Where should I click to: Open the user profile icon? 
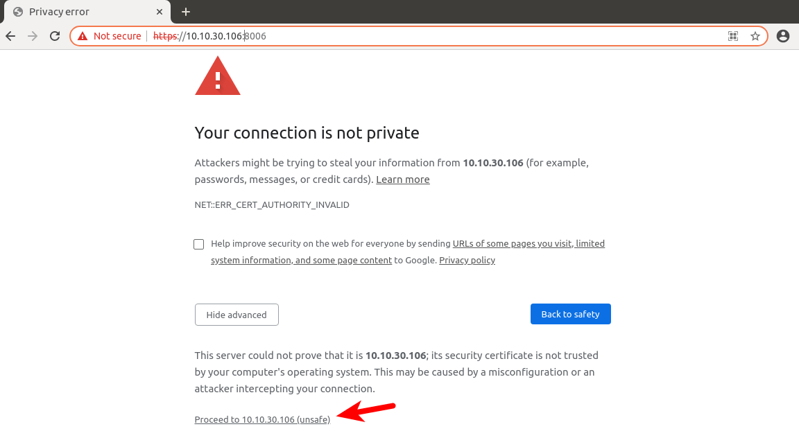tap(783, 36)
